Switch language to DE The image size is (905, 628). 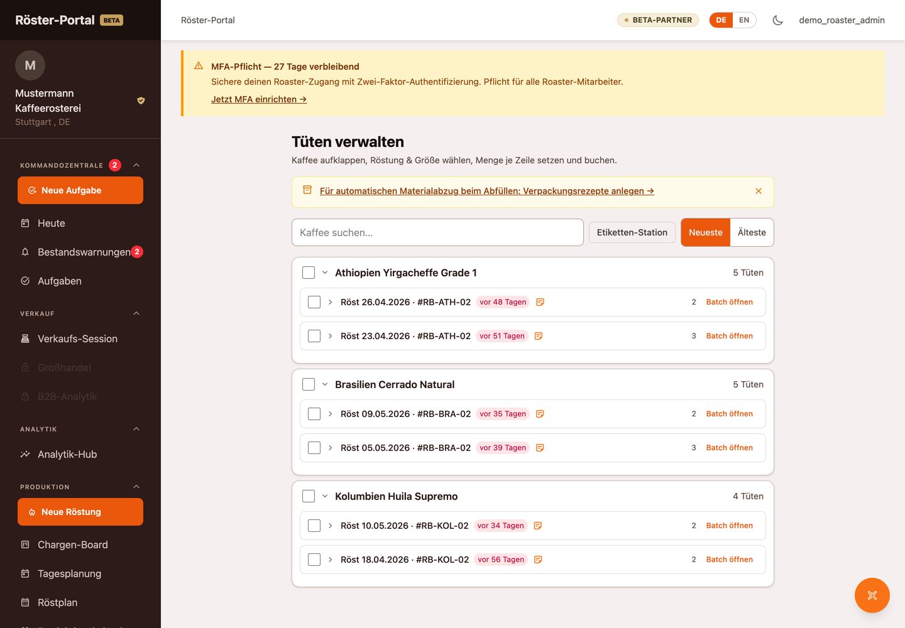click(x=721, y=20)
